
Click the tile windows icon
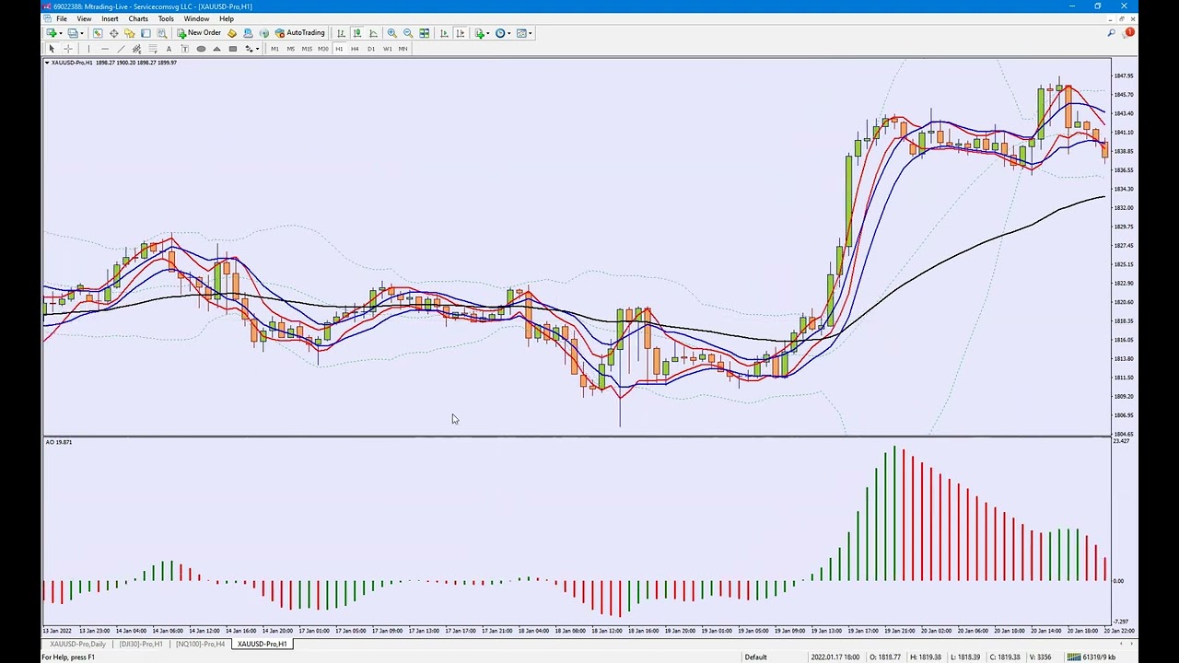pos(425,33)
